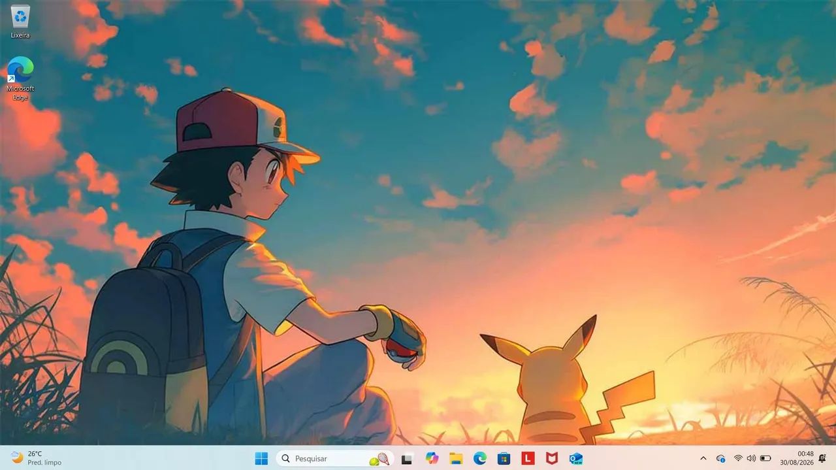Expand the hidden system tray icons
The height and width of the screenshot is (470, 836).
pyautogui.click(x=703, y=458)
